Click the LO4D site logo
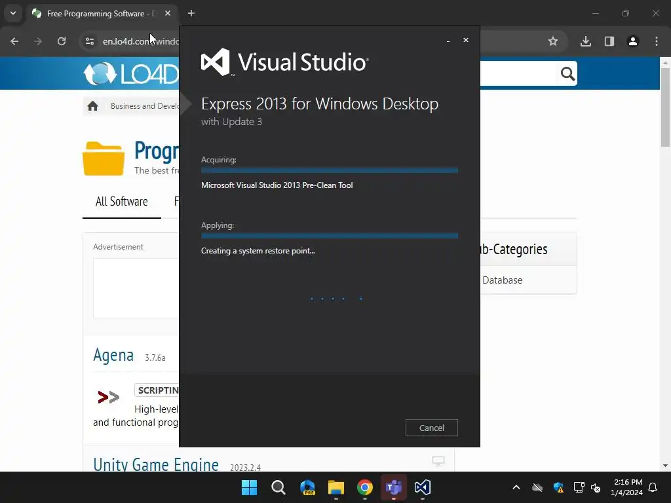The height and width of the screenshot is (503, 671). coord(131,73)
